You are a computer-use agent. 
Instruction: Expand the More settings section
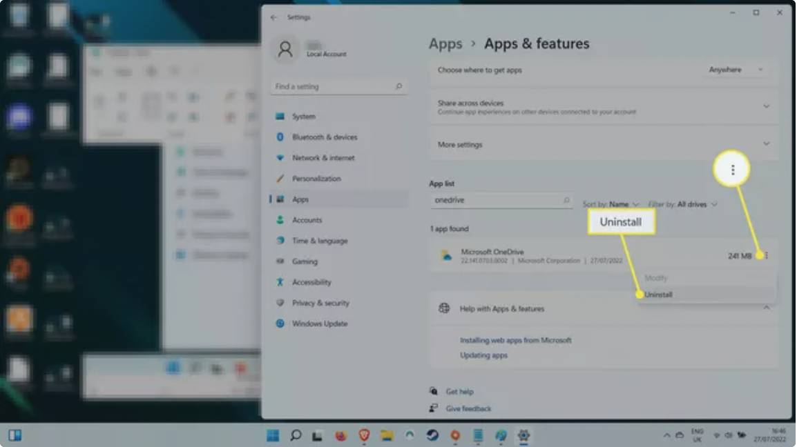pos(765,143)
